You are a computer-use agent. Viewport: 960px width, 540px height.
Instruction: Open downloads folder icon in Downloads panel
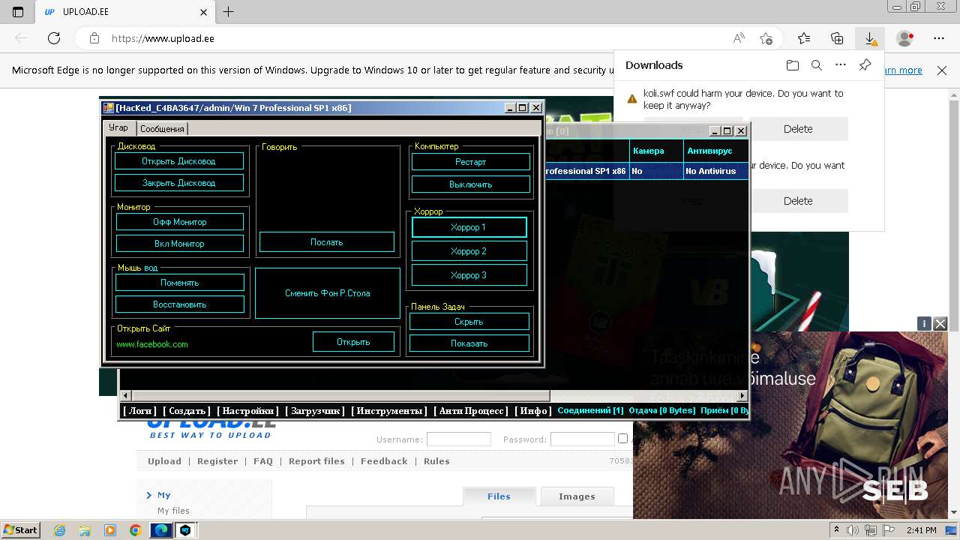(793, 65)
